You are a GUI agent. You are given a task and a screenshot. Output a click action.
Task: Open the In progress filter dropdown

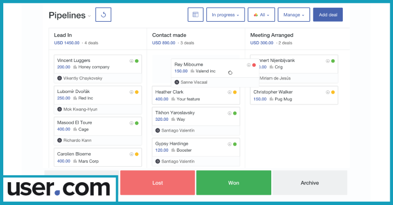(x=225, y=15)
